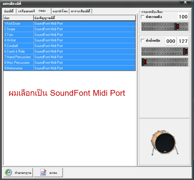
Task: Click the lower velocity slider with left-side knob
Action: 165,62
